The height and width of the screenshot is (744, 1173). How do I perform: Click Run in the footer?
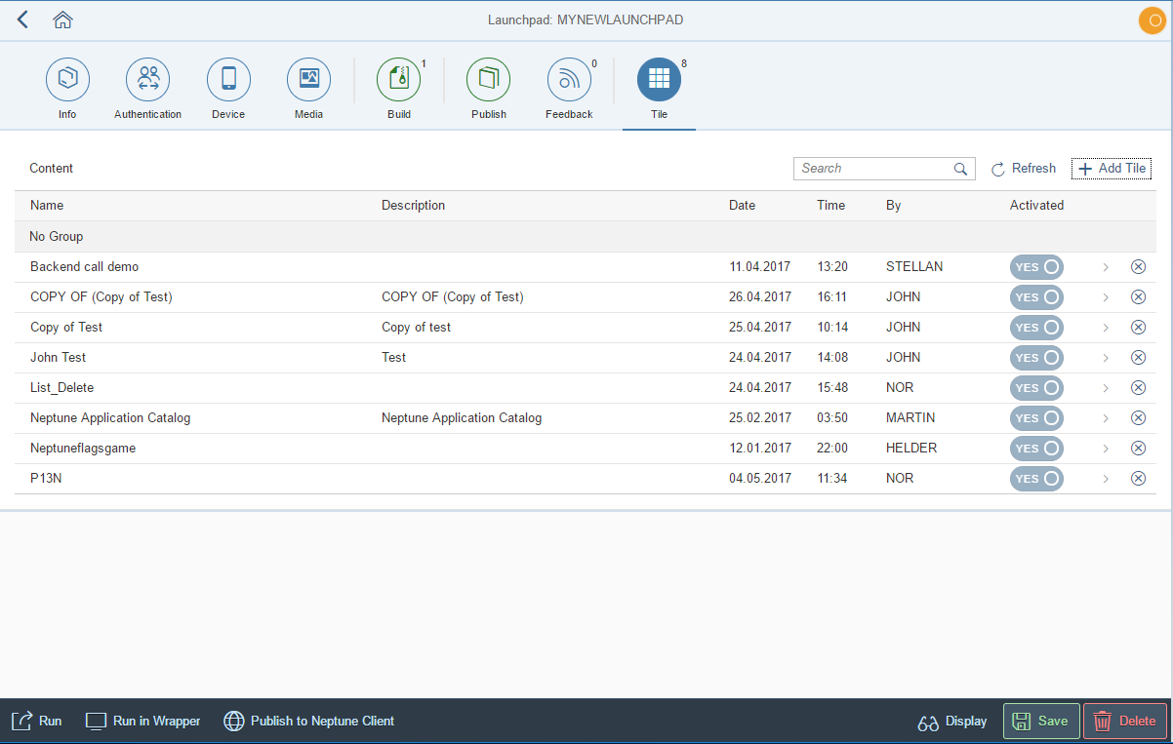[x=37, y=722]
